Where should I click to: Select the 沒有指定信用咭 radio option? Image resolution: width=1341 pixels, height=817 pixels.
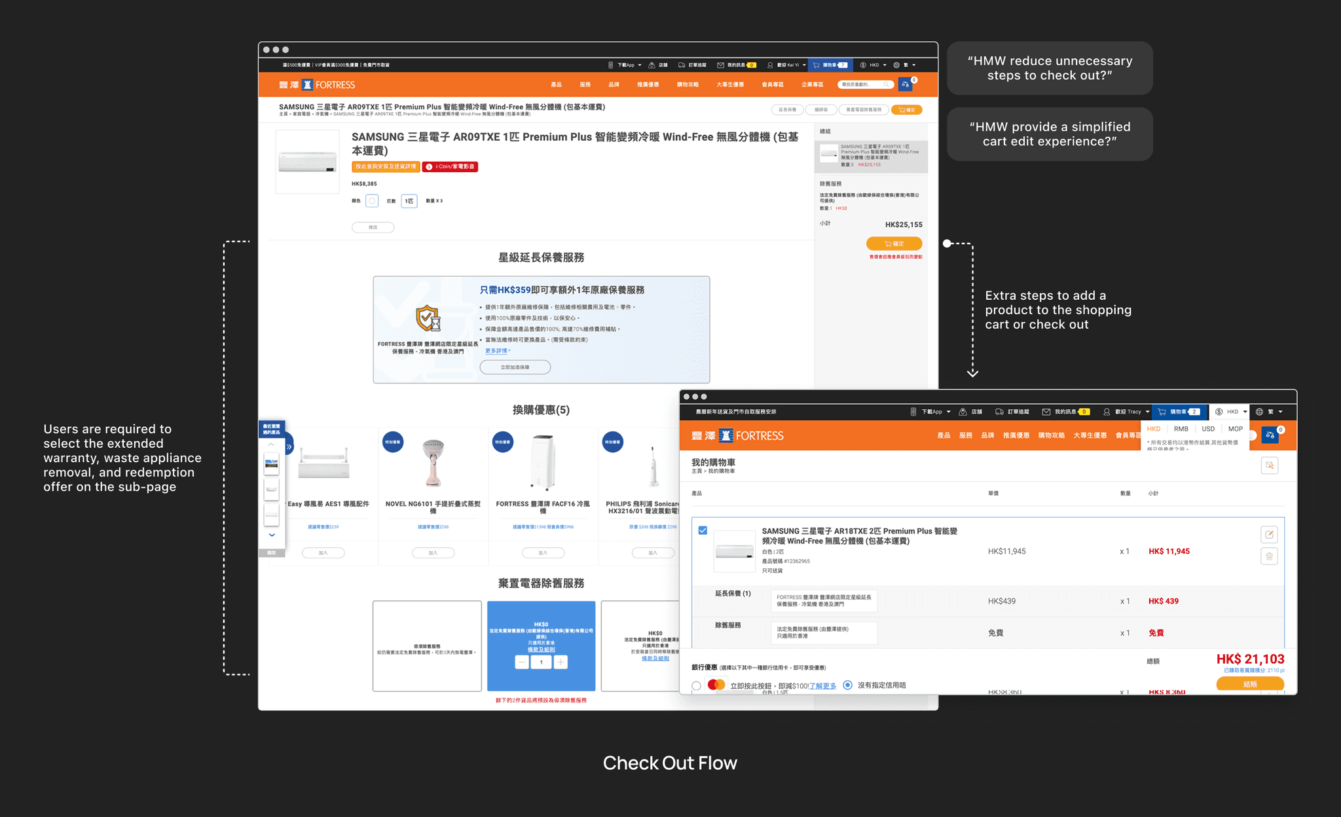click(x=848, y=685)
